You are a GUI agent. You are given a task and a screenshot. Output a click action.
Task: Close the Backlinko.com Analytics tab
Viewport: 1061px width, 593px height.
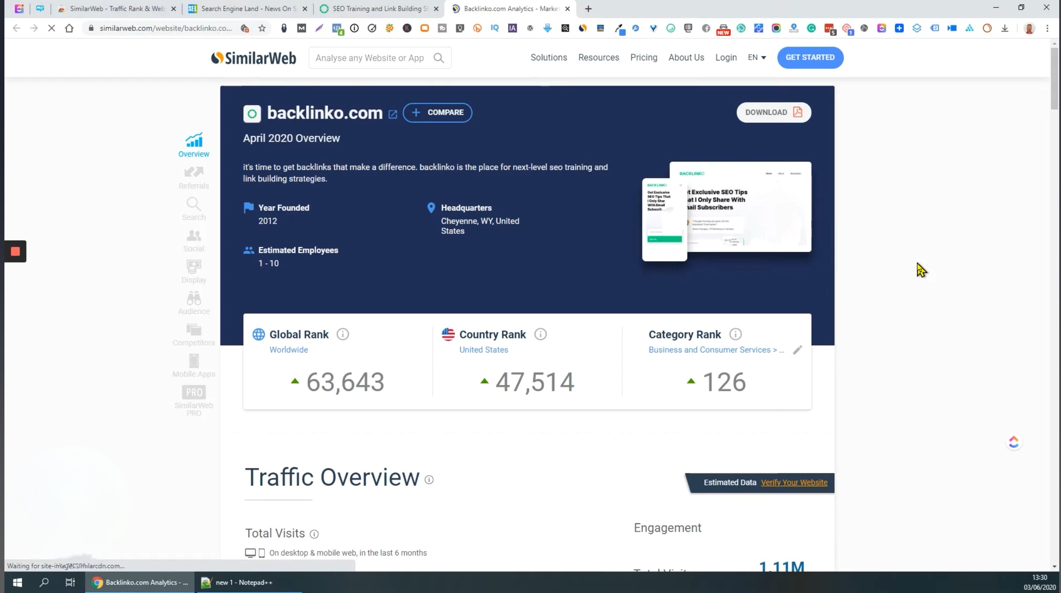pos(567,9)
